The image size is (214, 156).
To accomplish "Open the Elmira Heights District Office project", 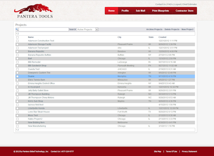I will click(41, 84).
